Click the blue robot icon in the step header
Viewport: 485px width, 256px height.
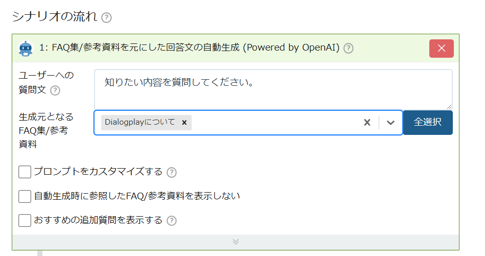[x=26, y=49]
